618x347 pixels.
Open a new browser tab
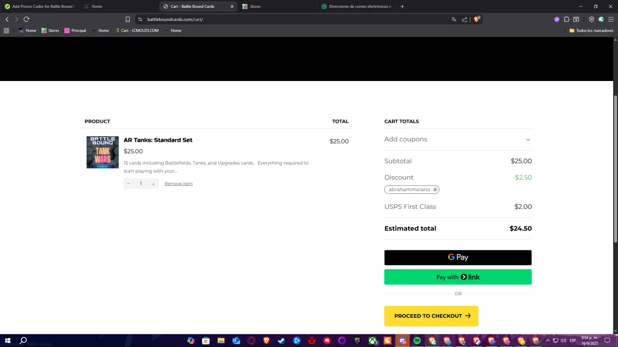tap(402, 6)
